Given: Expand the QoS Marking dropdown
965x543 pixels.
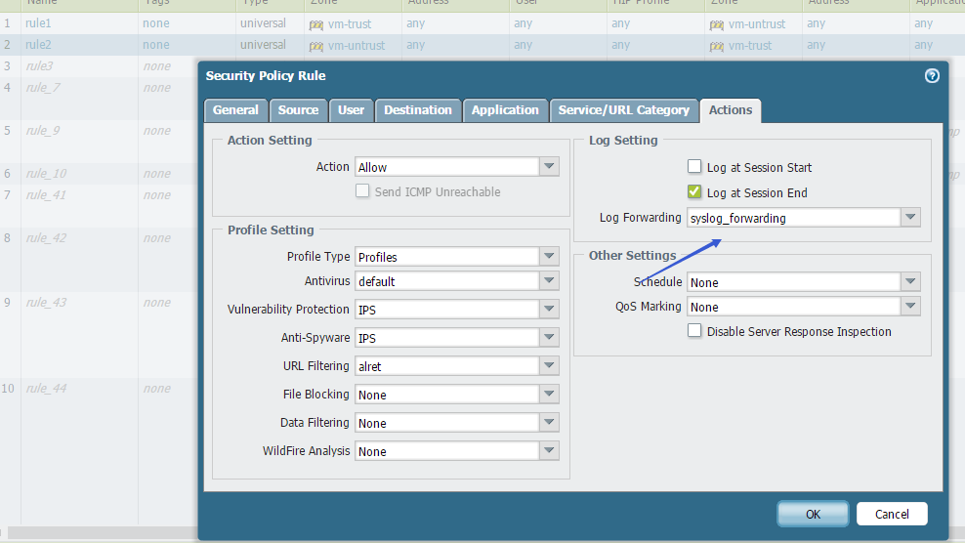Looking at the screenshot, I should pyautogui.click(x=910, y=307).
